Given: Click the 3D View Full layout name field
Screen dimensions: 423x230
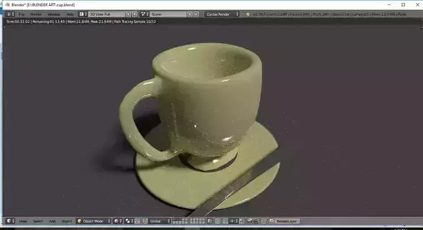Looking at the screenshot, I should tap(107, 14).
